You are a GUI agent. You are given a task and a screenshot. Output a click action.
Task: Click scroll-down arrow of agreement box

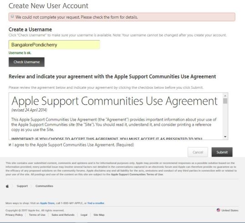coord(225,137)
